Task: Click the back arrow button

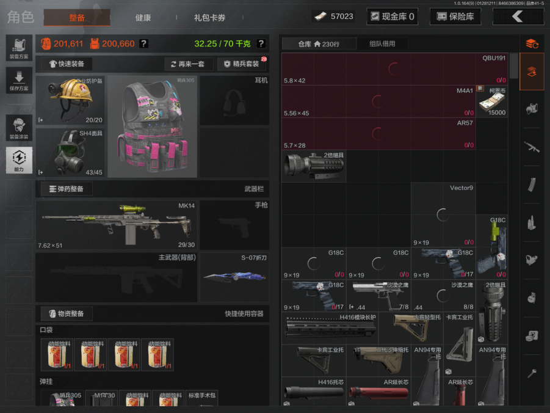Action: pos(518,16)
